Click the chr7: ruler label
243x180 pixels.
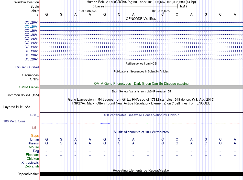tap(35, 11)
